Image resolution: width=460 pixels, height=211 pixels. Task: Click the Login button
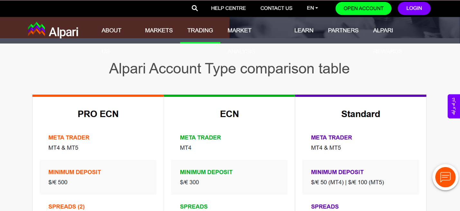[x=414, y=8]
